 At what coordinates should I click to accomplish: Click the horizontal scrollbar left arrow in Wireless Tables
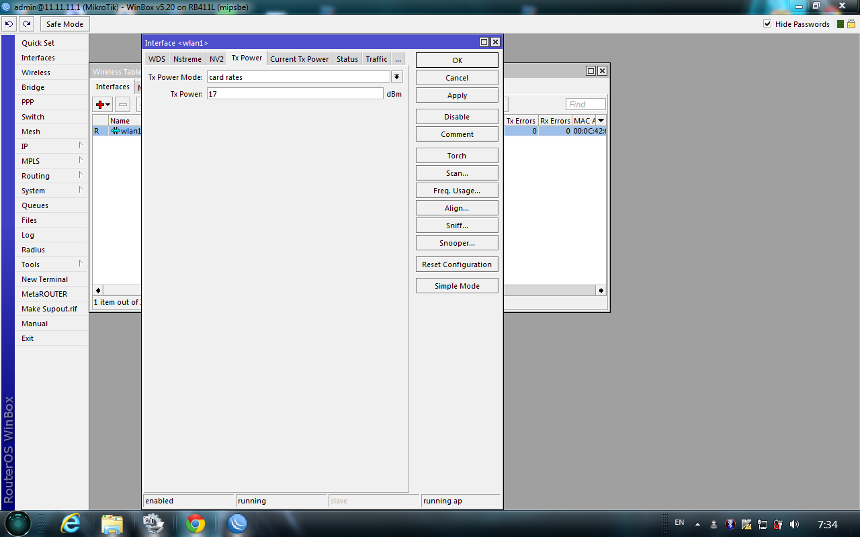(98, 291)
